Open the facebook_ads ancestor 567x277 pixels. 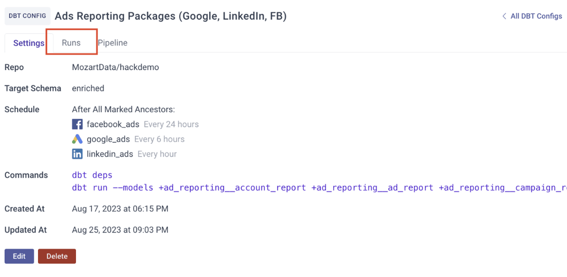point(113,125)
